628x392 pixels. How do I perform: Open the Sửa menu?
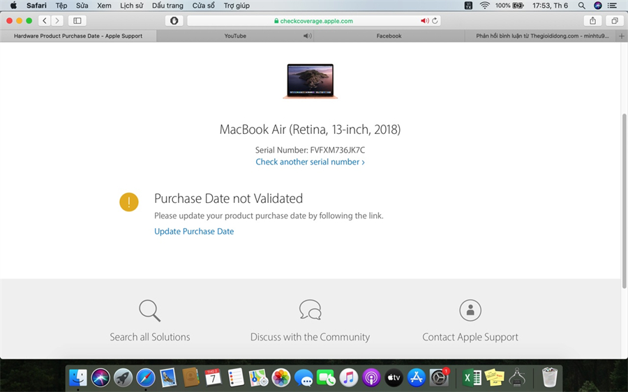coord(82,6)
